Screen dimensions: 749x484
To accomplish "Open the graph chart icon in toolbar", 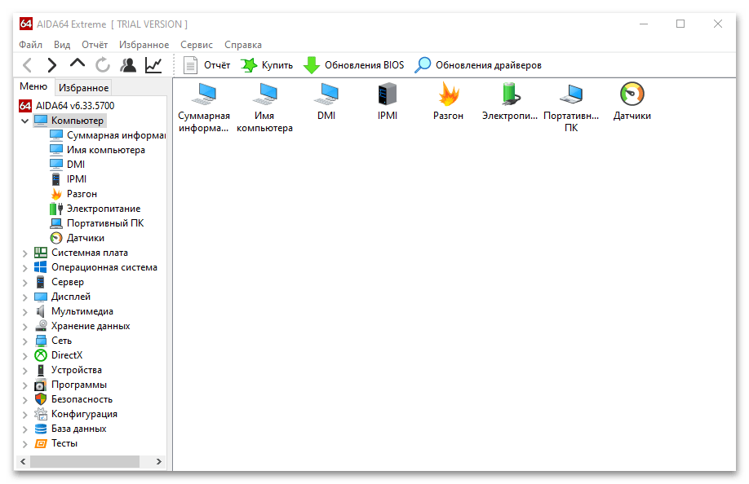I will 153,65.
